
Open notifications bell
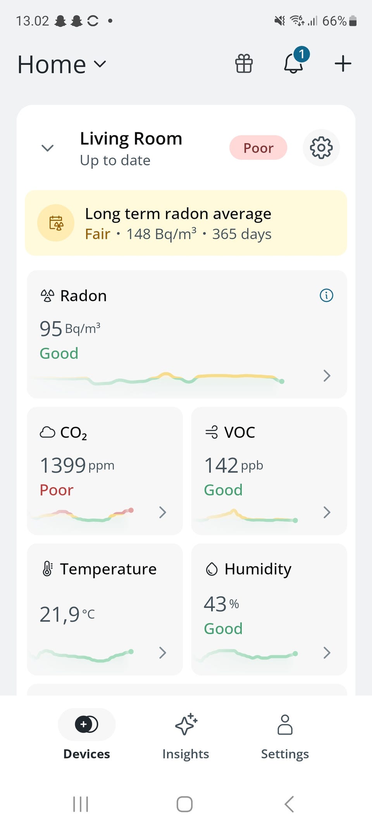[293, 63]
